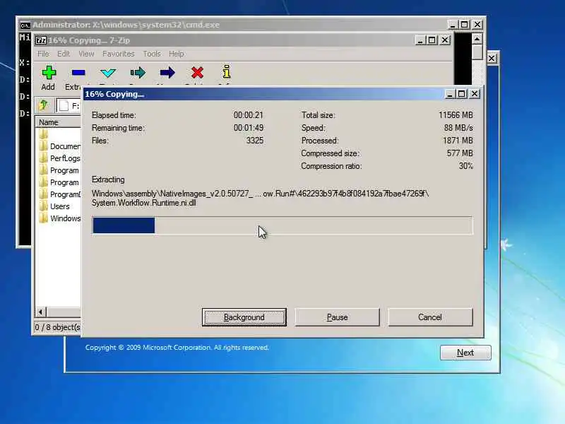The height and width of the screenshot is (424, 565).
Task: Open the View menu in 7-Zip
Action: pyautogui.click(x=86, y=54)
